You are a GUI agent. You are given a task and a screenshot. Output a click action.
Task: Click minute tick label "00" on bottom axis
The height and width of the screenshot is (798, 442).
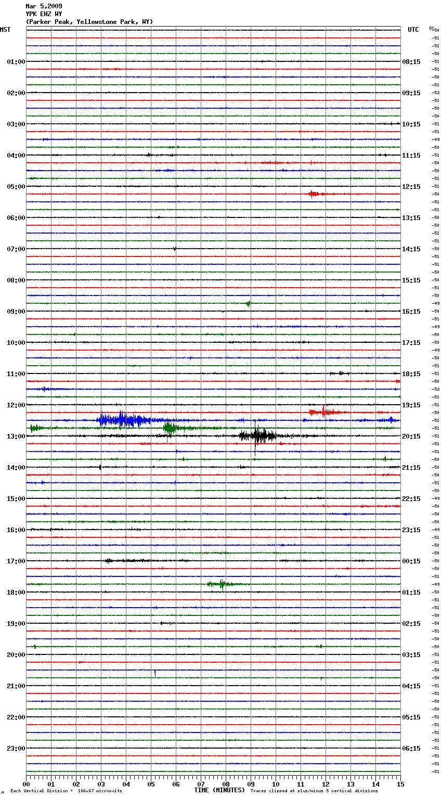click(26, 784)
